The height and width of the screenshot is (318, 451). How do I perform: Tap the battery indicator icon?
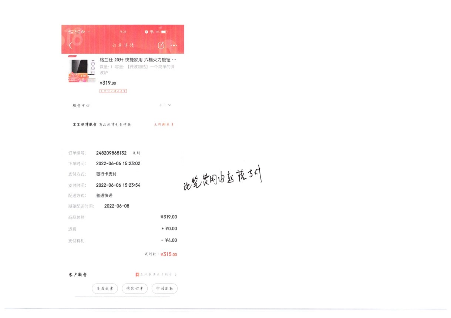164,32
